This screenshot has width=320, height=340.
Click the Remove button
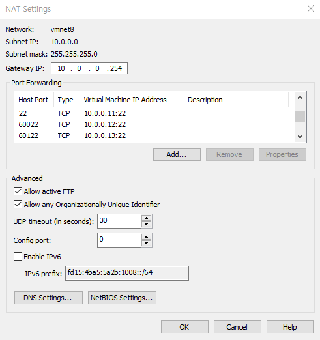click(x=229, y=154)
